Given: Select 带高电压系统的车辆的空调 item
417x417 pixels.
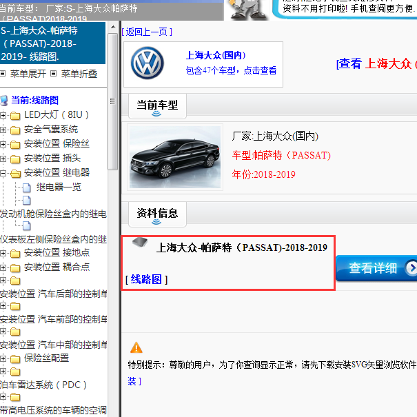Looking at the screenshot, I should point(53,410).
